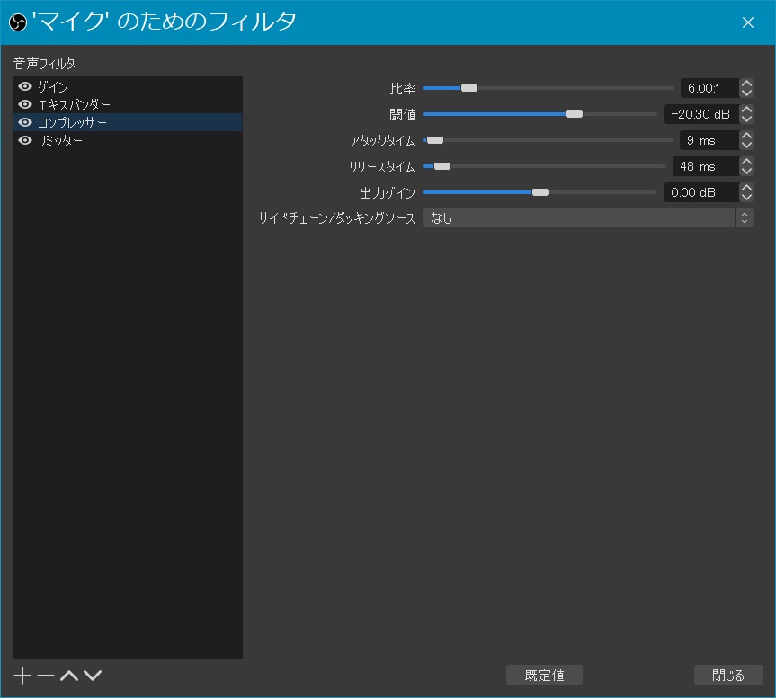Click the 既定値 button
This screenshot has height=698, width=776.
[544, 676]
